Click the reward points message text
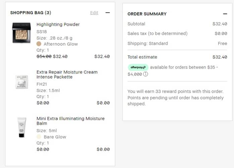Viewport: 234px width, 168px height. (x=175, y=98)
